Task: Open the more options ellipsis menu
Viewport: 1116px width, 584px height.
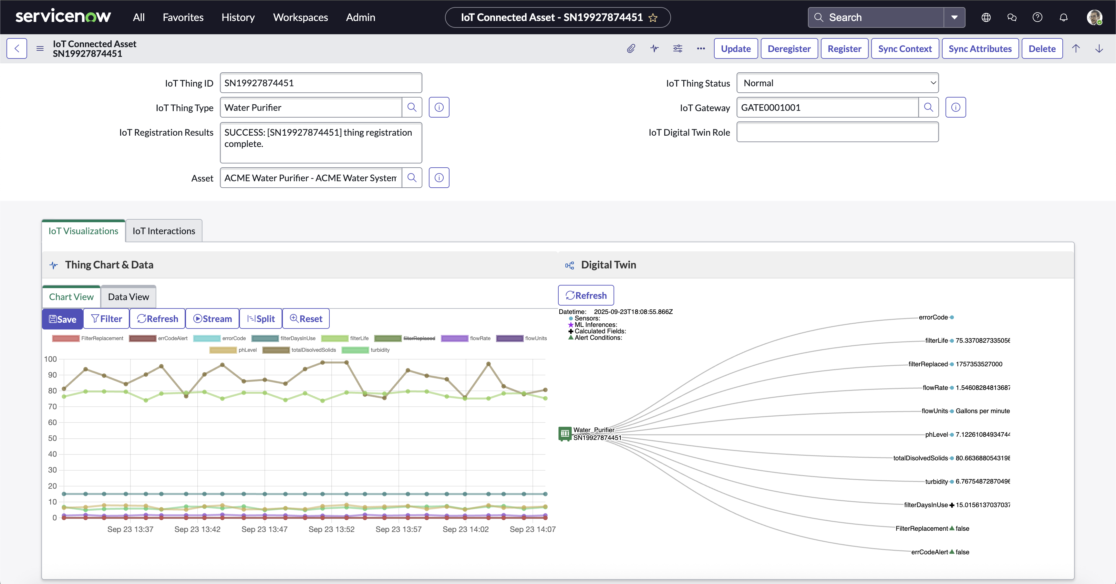Action: click(x=701, y=48)
